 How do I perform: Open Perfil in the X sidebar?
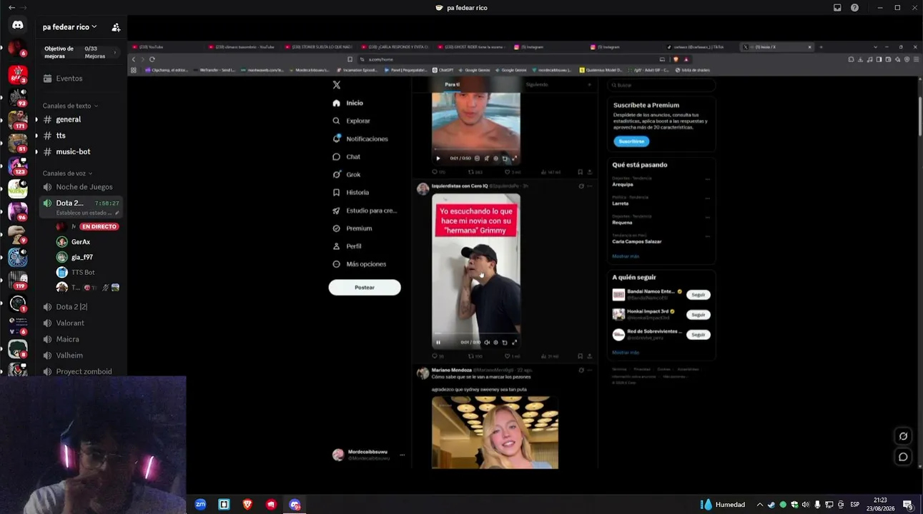(347, 246)
